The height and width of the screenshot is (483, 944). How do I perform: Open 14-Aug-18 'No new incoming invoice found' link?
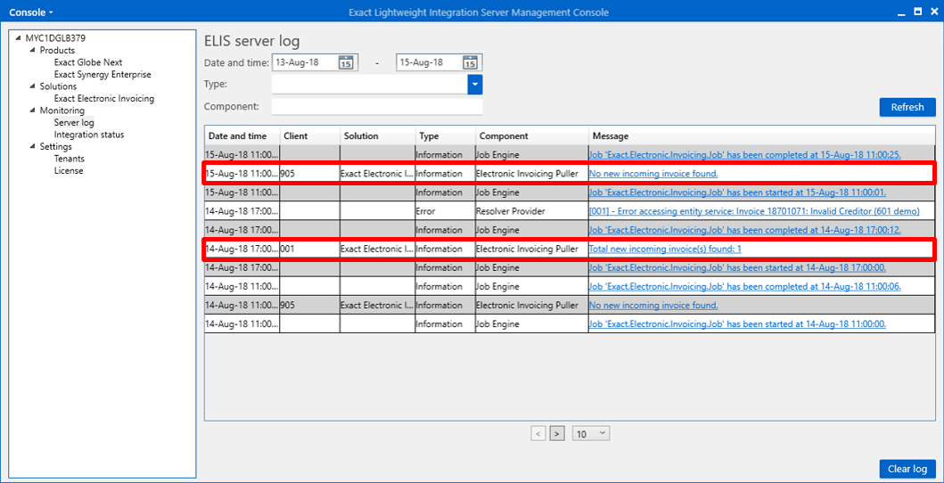pos(653,305)
